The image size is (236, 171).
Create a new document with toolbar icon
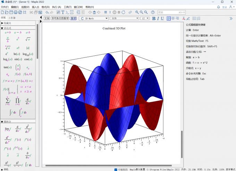[2, 12]
